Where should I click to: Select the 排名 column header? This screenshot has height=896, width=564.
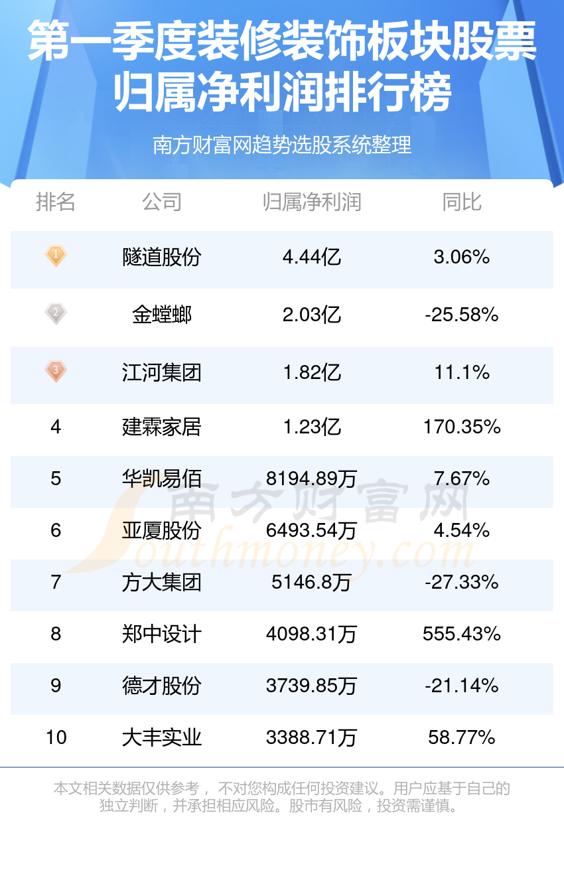(56, 202)
